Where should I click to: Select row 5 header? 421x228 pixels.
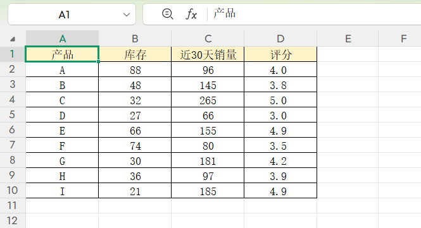(x=13, y=115)
